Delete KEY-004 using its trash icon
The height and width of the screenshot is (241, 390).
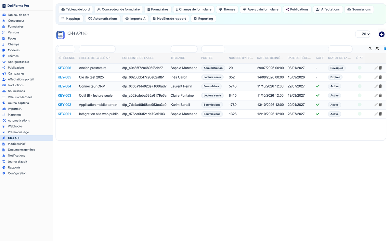click(x=381, y=86)
